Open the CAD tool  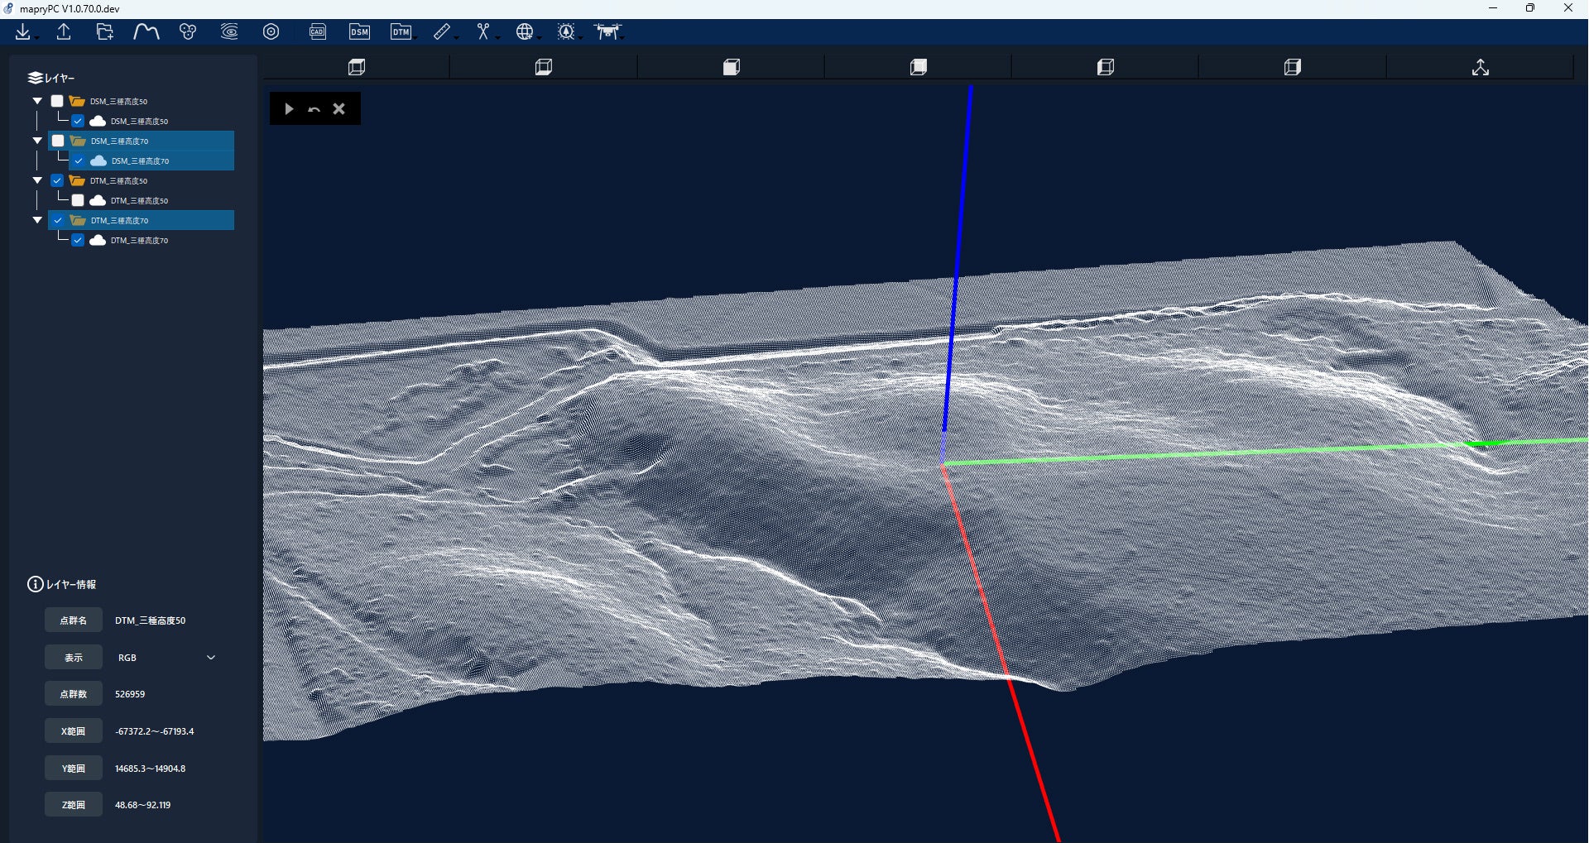tap(318, 32)
